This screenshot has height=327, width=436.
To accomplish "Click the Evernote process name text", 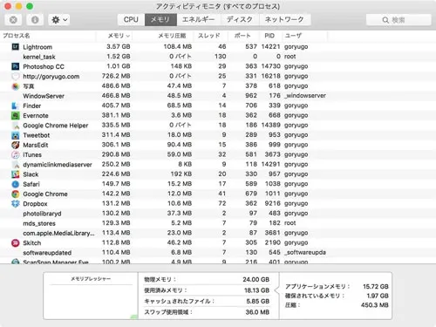I will 36,116.
